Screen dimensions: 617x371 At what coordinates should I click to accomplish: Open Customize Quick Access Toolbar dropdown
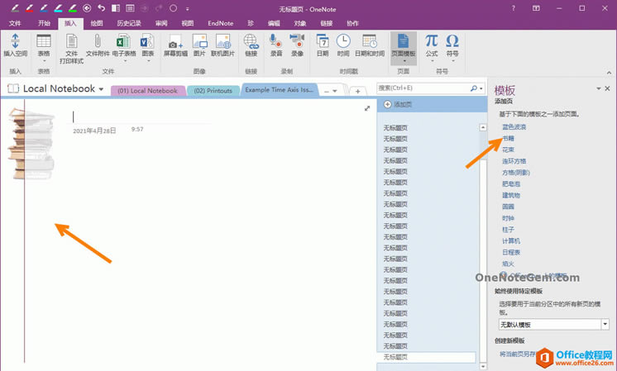pos(187,8)
